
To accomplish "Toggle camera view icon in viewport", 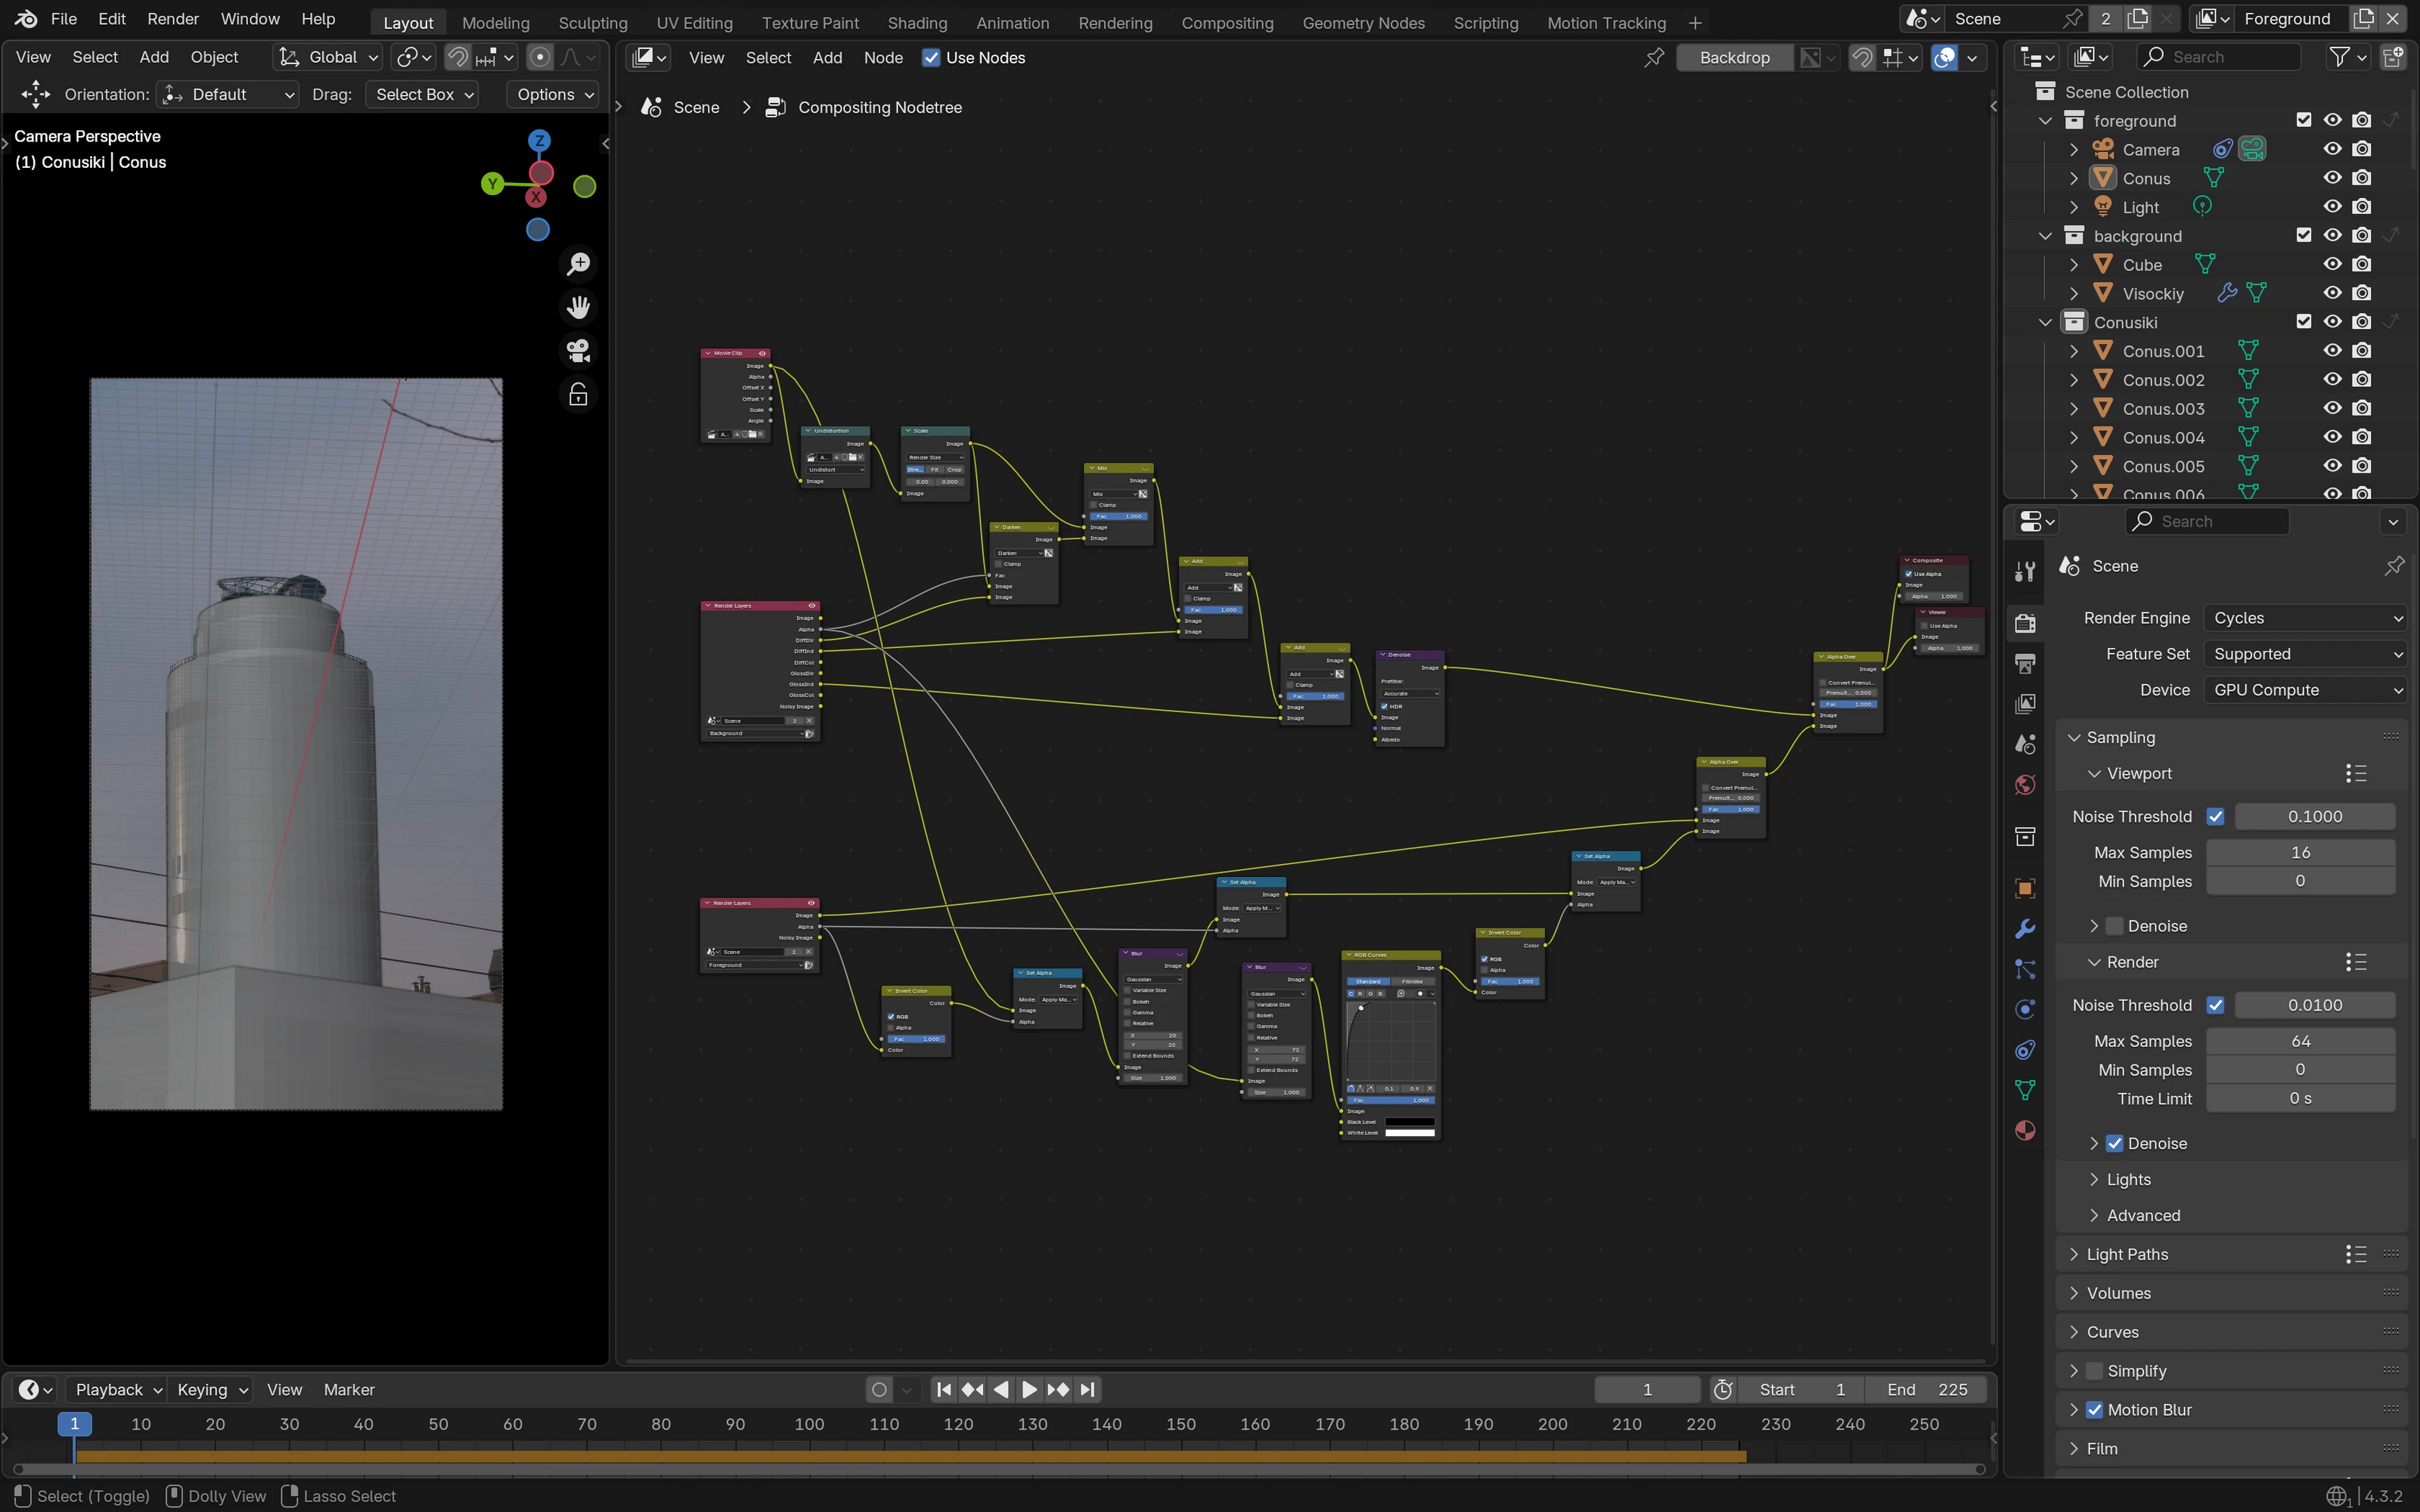I will click(x=578, y=351).
